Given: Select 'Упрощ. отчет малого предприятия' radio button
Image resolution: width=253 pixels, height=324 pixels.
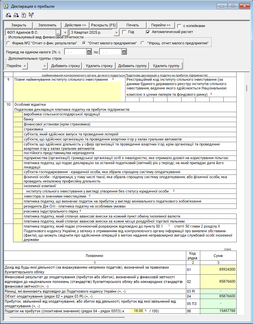Looking at the screenshot, I should click(143, 43).
